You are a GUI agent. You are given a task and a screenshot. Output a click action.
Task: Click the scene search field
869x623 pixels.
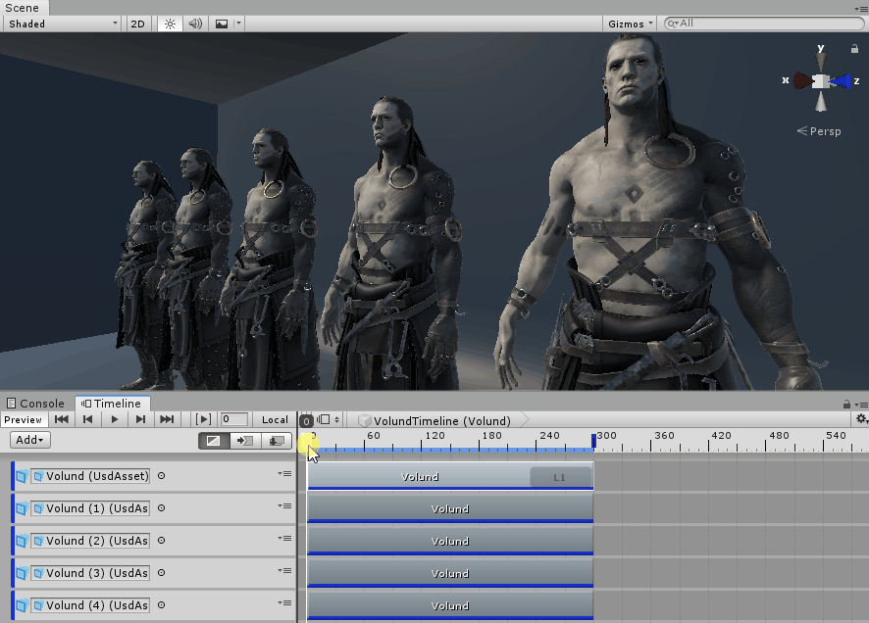point(760,24)
